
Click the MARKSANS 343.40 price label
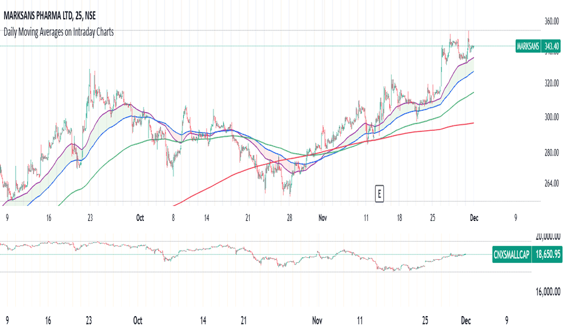point(538,46)
